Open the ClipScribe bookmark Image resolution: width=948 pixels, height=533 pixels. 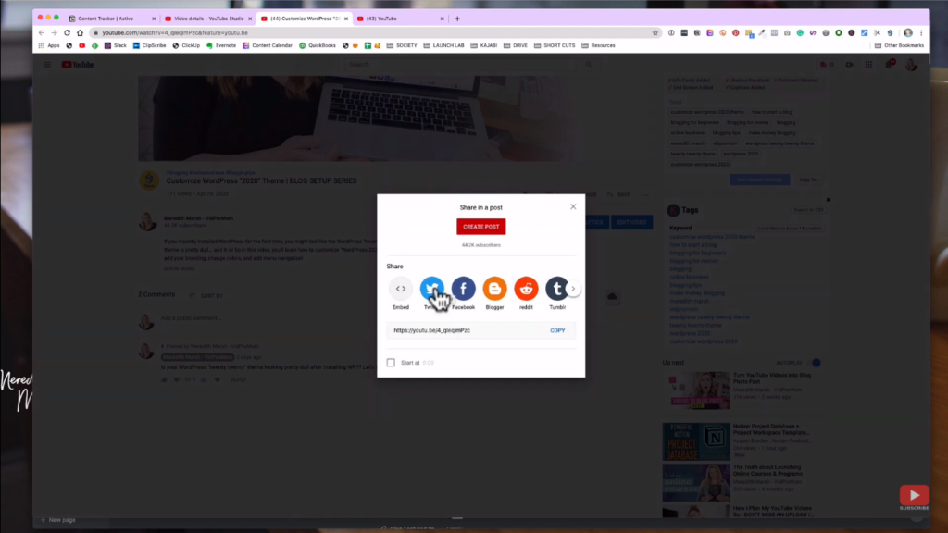pyautogui.click(x=149, y=45)
